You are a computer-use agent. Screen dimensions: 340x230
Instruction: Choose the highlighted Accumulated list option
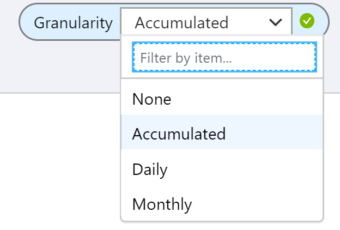[179, 134]
